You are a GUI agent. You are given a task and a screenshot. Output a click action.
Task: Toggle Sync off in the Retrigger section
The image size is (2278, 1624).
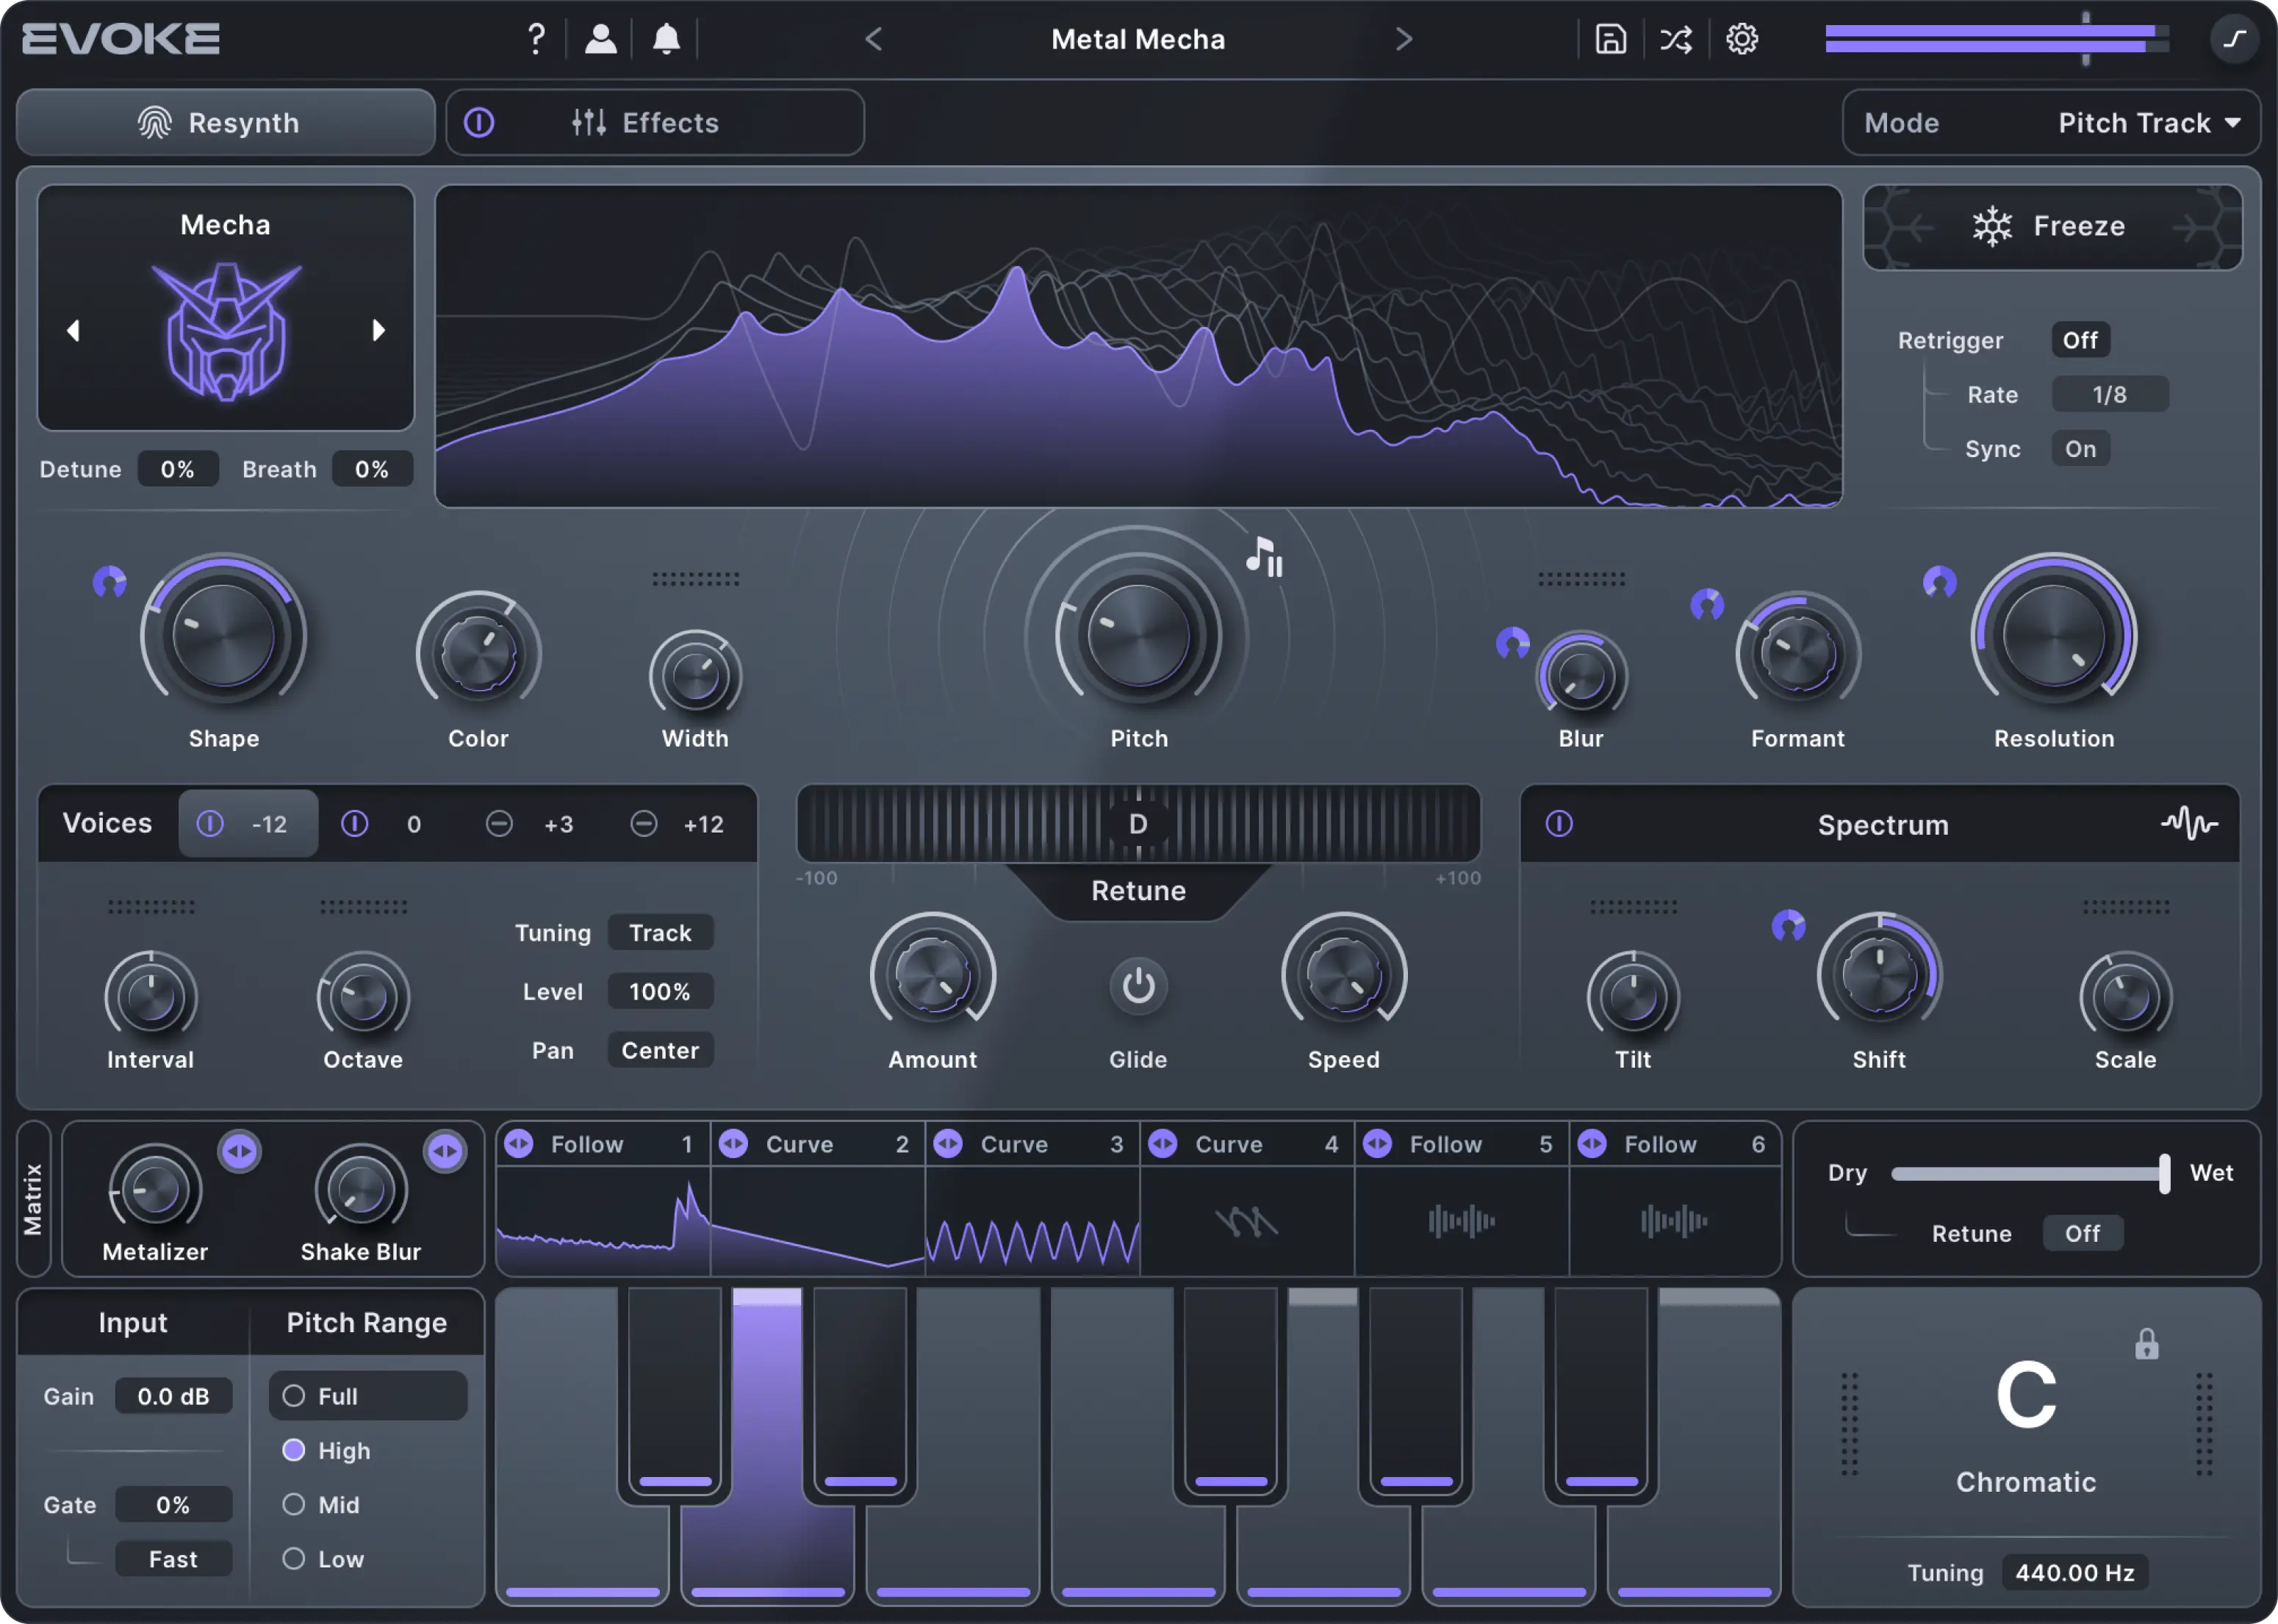pyautogui.click(x=2081, y=448)
